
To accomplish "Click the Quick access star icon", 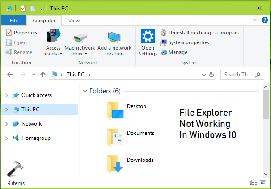I will (x=16, y=95).
